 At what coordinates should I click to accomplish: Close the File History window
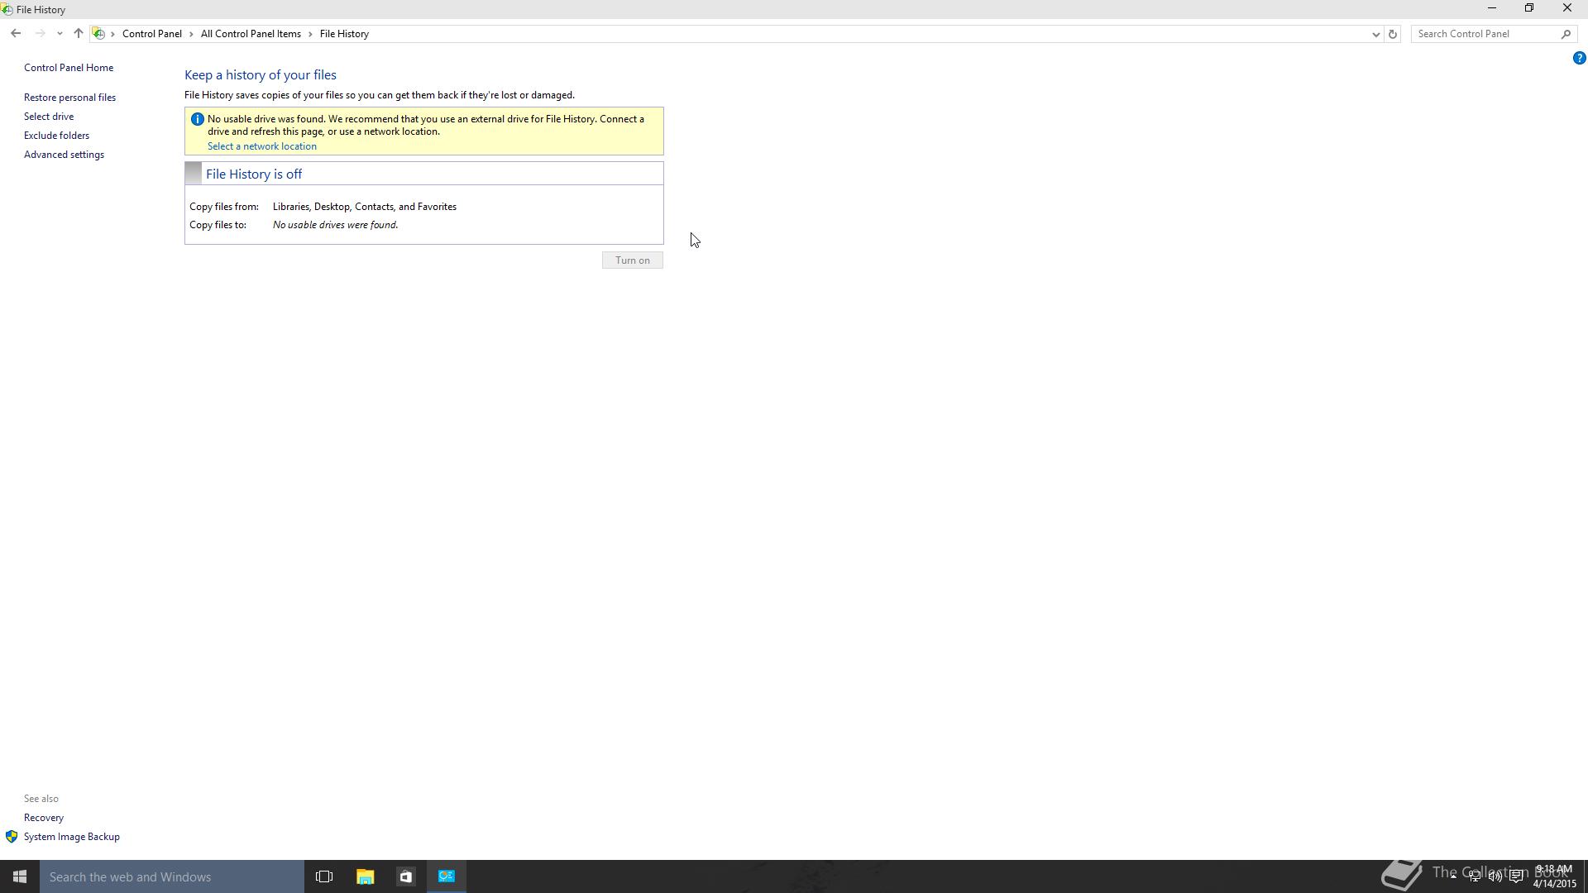coord(1567,8)
